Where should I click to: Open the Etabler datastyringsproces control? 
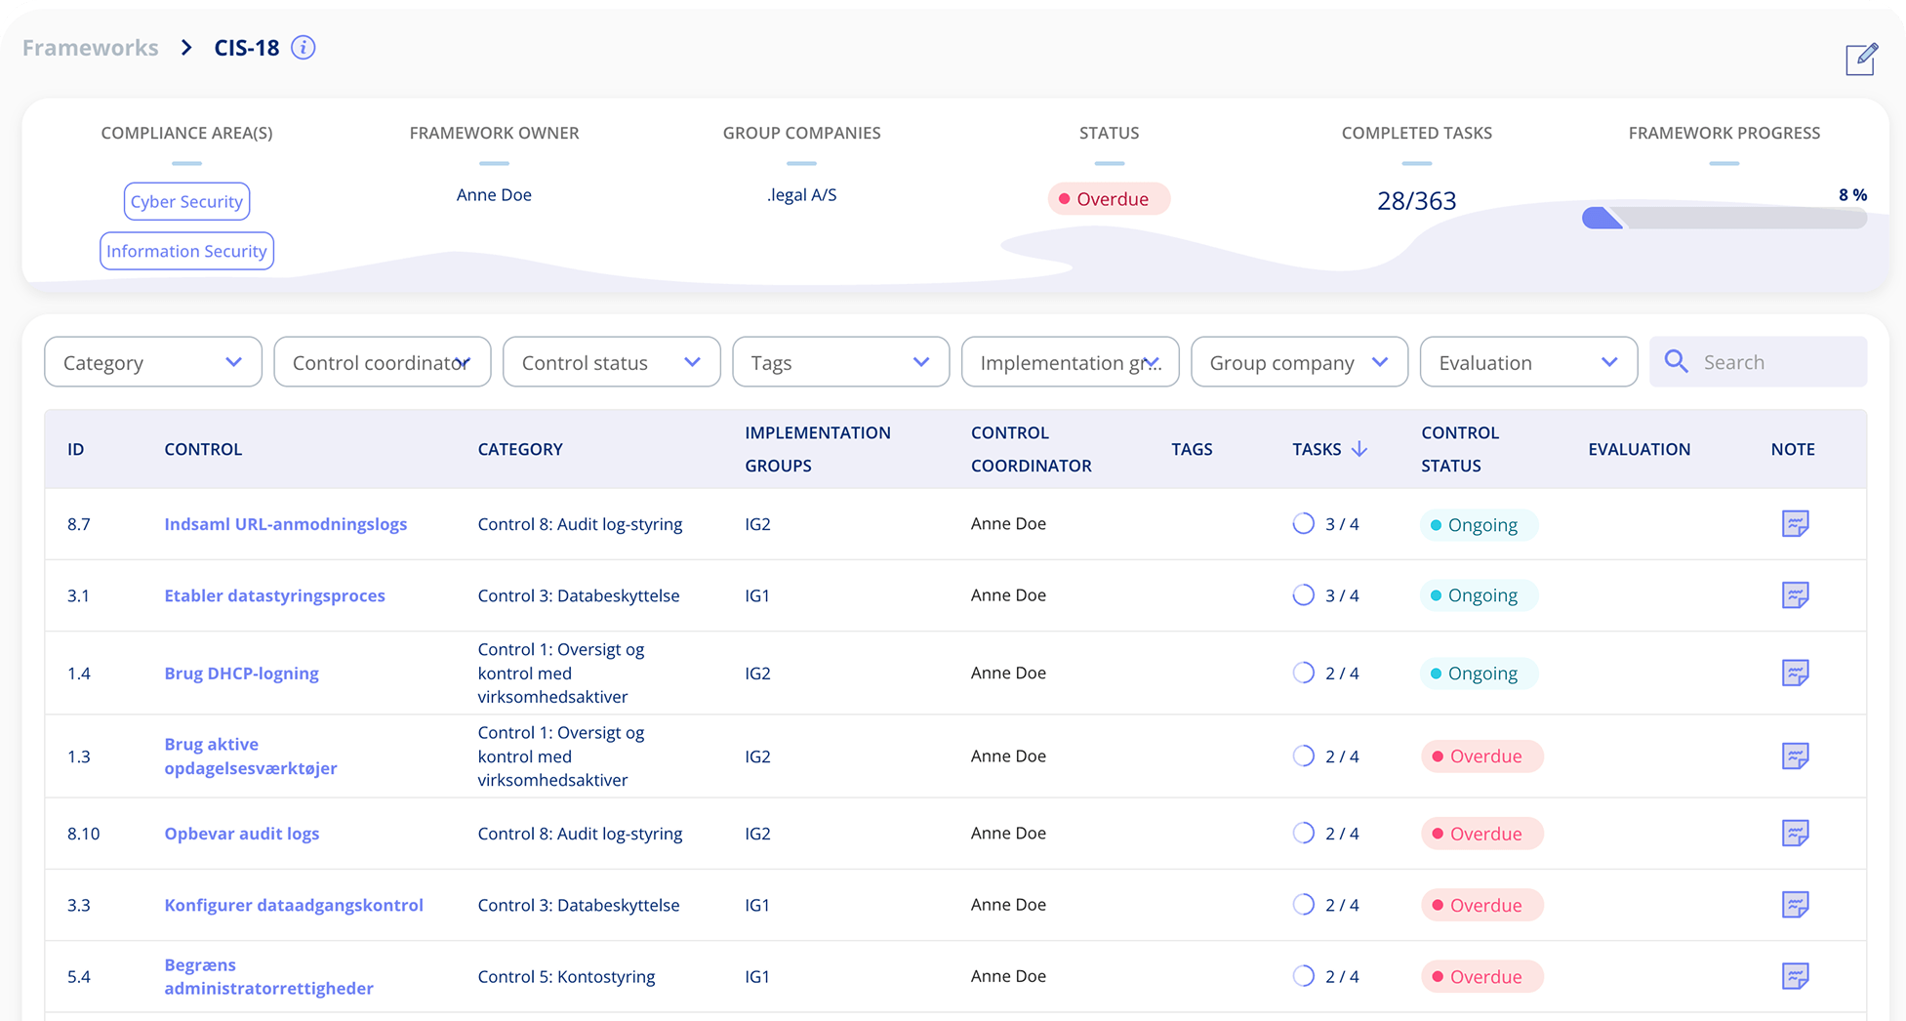point(274,595)
